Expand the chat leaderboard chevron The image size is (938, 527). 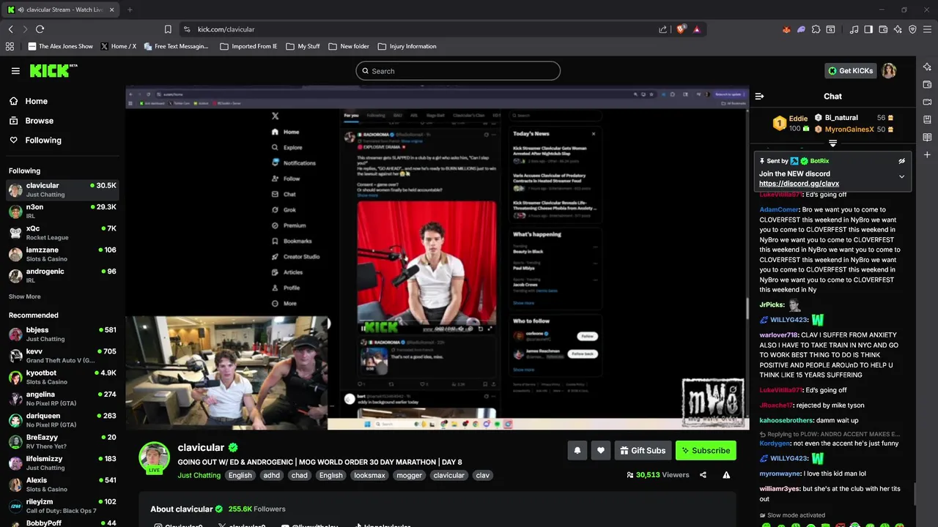[x=832, y=143]
